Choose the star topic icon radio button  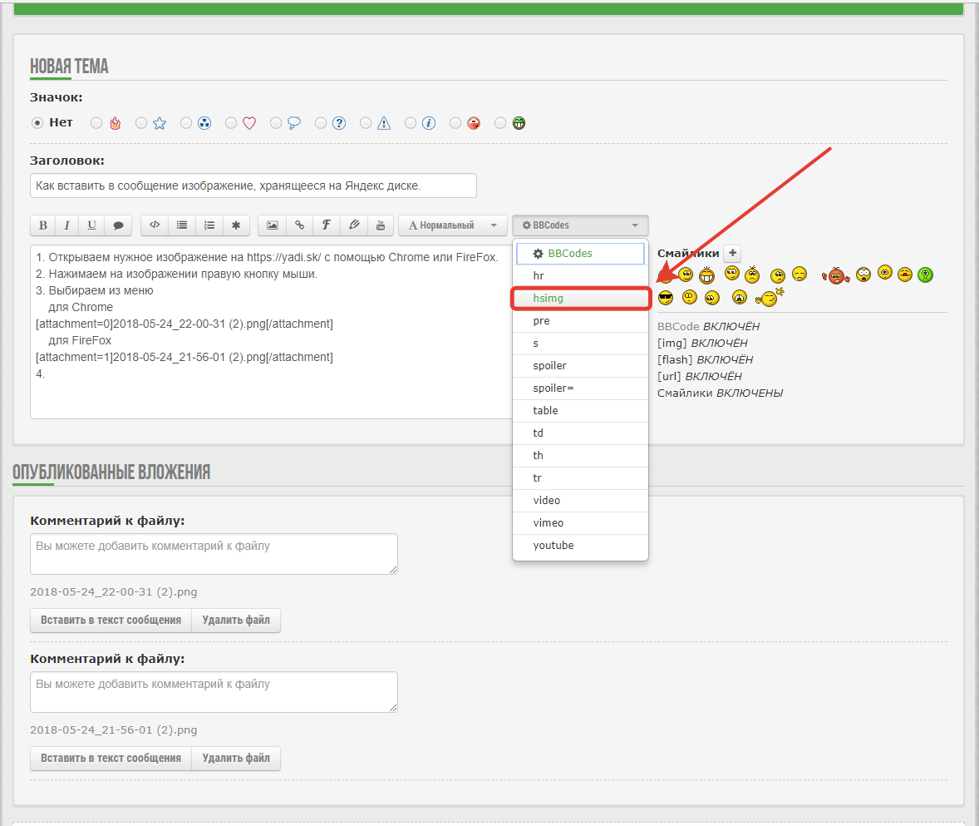click(141, 123)
